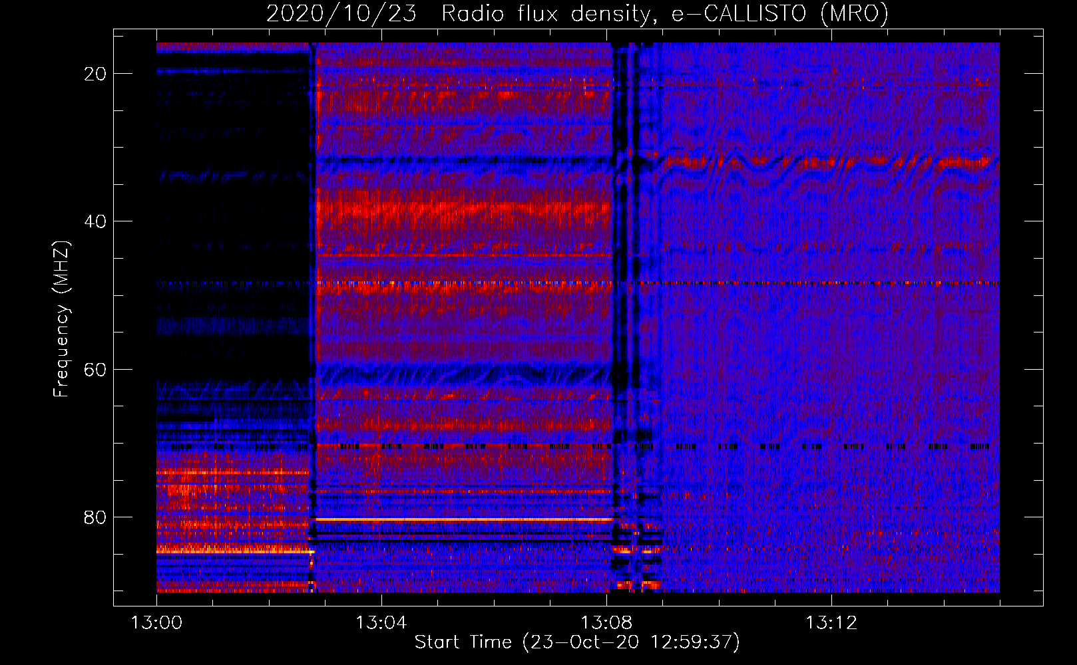Click the plot title "Radio flux density, e-CALLISTO (MRO)"
The image size is (1077, 665).
[x=665, y=13]
